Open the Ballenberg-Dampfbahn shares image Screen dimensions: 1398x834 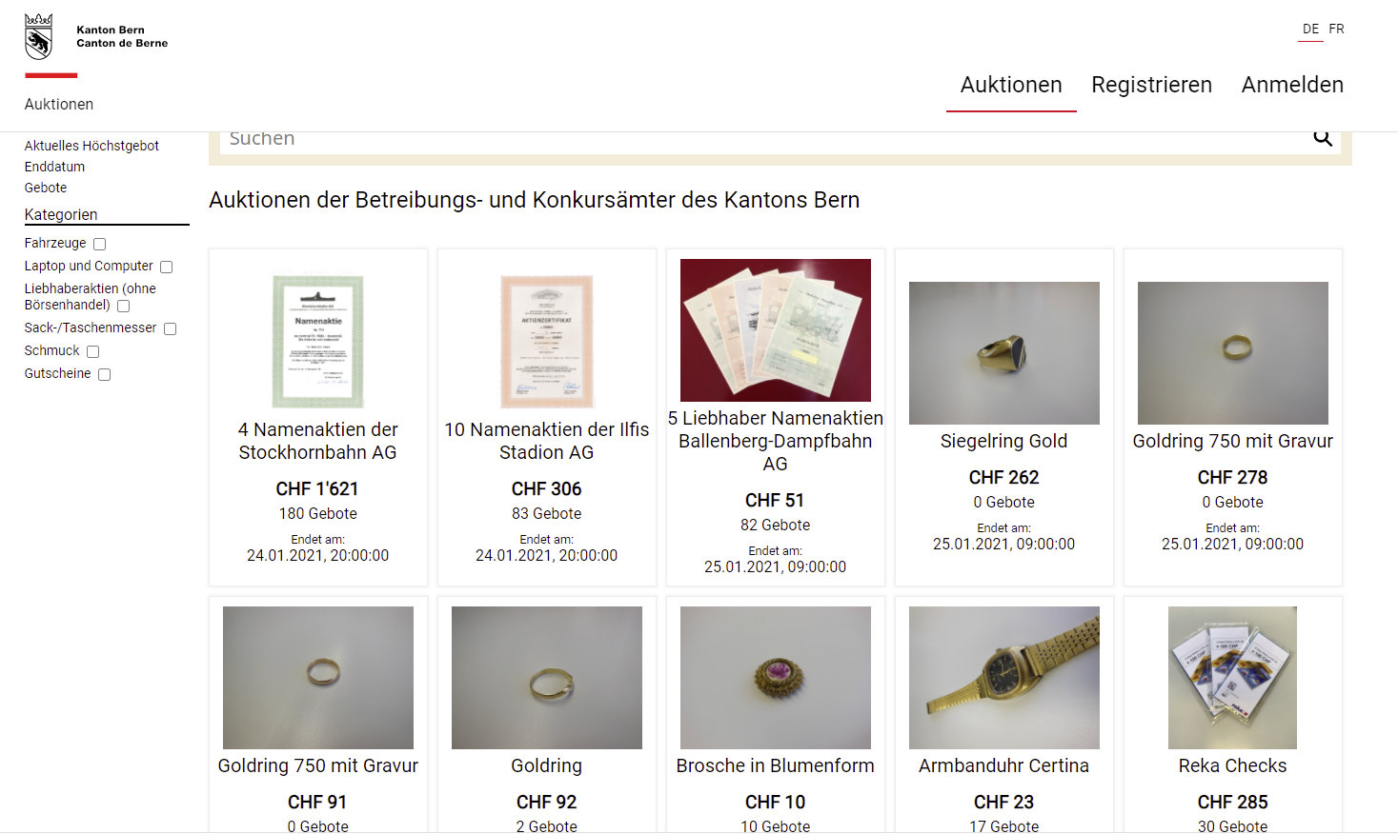click(775, 330)
